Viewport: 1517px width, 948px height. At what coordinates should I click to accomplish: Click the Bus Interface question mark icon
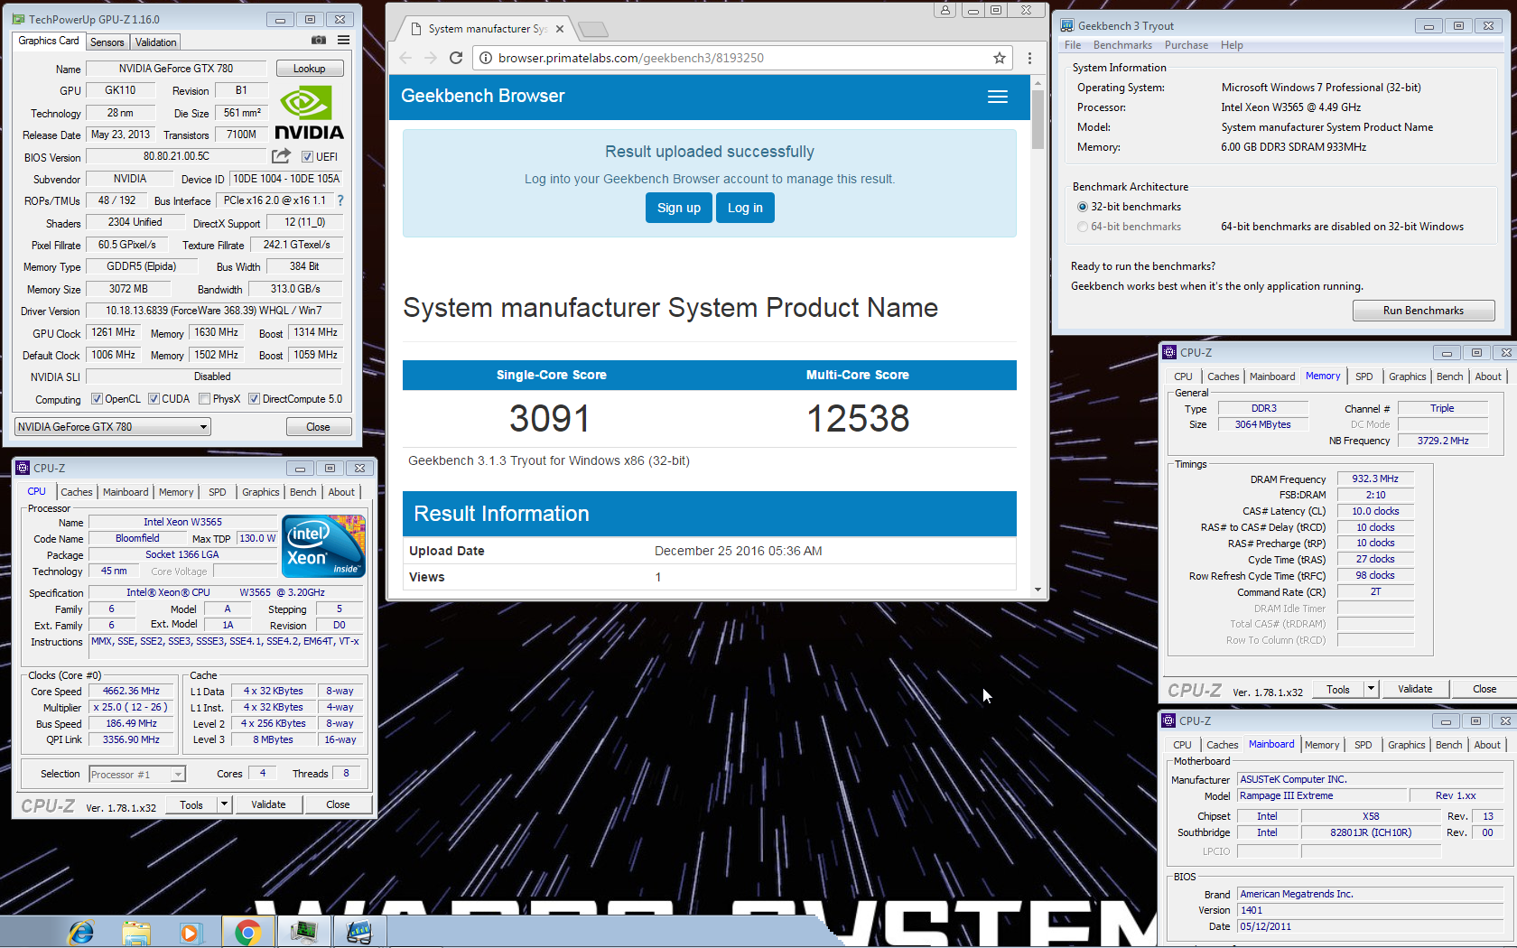coord(340,200)
